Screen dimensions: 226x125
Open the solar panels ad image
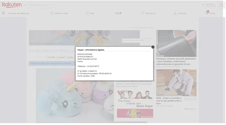click(176, 43)
